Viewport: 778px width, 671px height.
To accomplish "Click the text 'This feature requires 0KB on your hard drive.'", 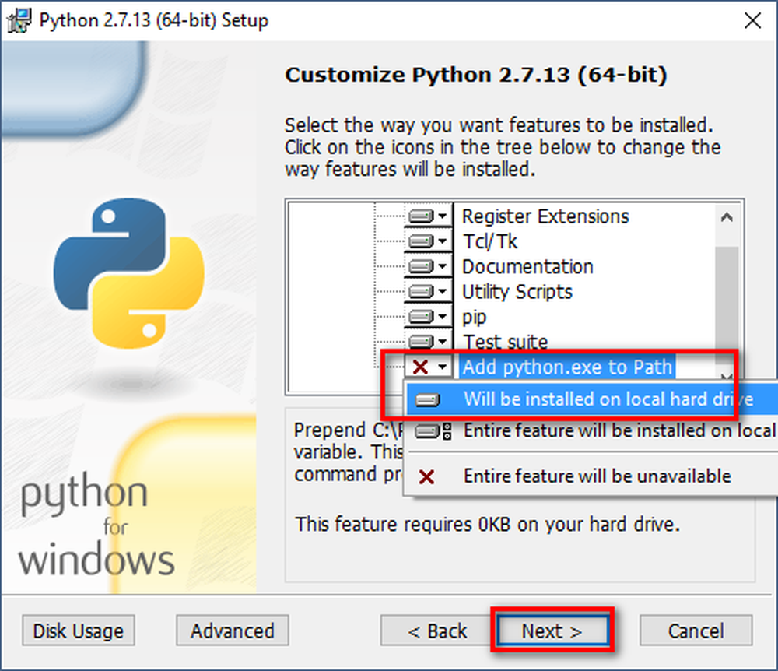I will (487, 525).
